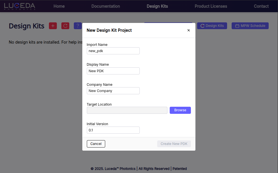278x173 pixels.
Task: Navigate to the Home menu item
Action: tap(59, 6)
